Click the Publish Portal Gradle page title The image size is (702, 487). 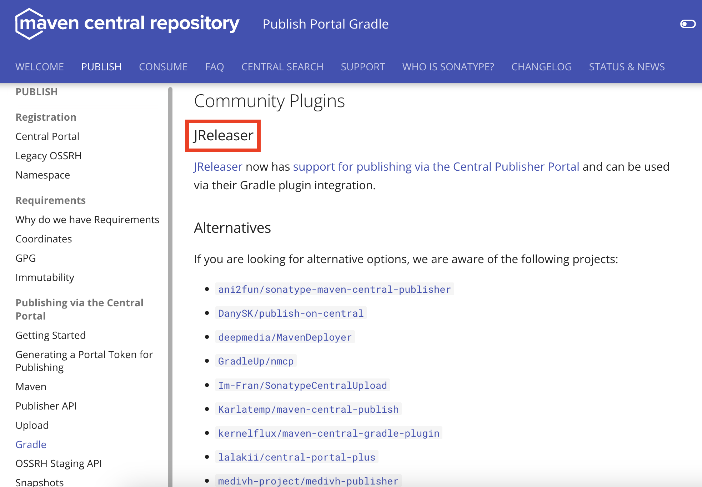coord(326,24)
